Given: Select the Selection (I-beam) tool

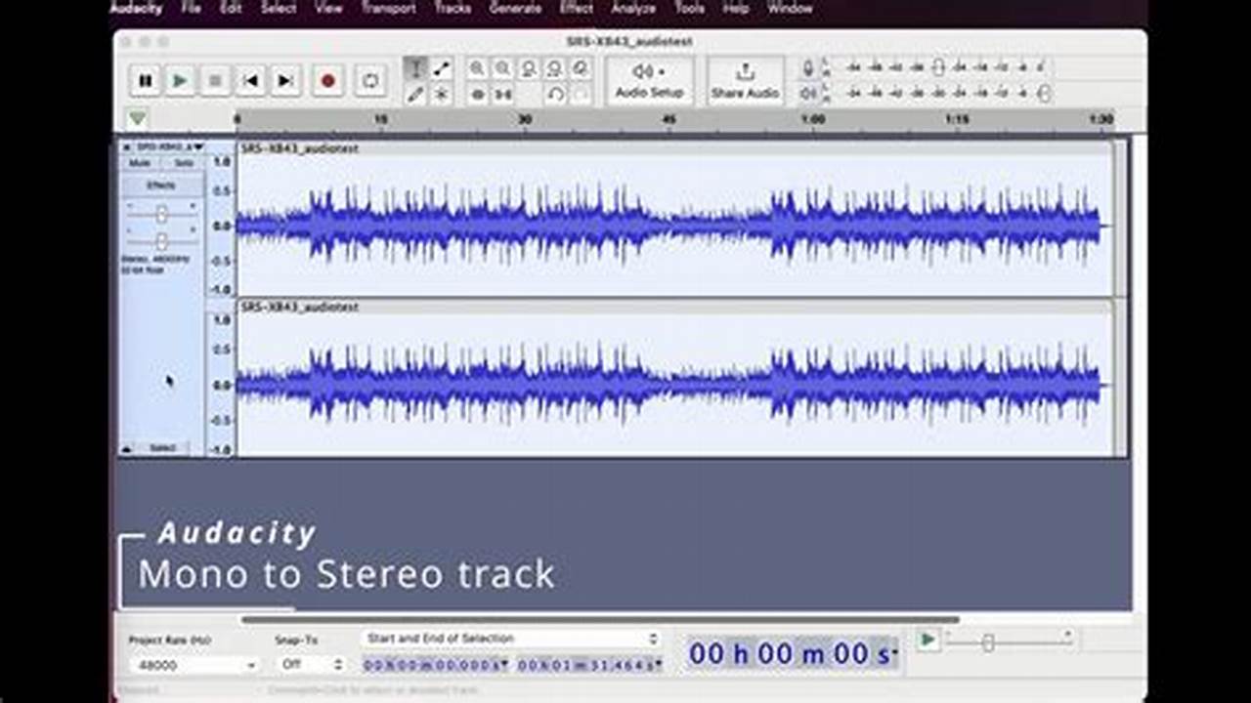Looking at the screenshot, I should (415, 68).
